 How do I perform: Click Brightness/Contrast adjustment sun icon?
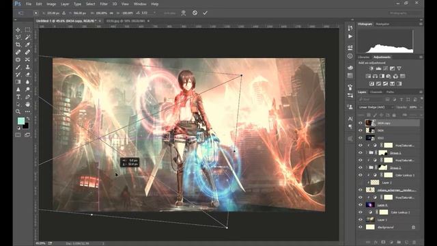point(371,68)
